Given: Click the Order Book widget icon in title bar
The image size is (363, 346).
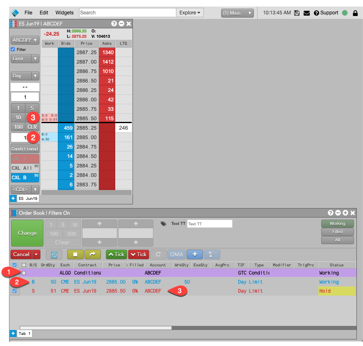Looking at the screenshot, I should (14, 213).
